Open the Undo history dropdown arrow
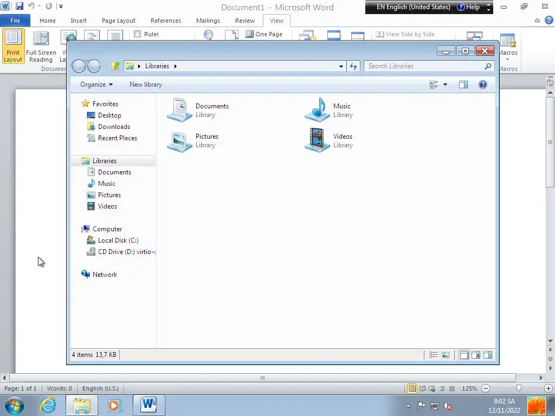This screenshot has width=555, height=416. (x=39, y=6)
